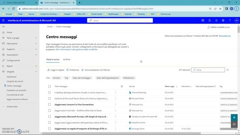Open the Stato del messaggio filter
Image resolution: width=240 pixels, height=135 pixels.
[82, 78]
